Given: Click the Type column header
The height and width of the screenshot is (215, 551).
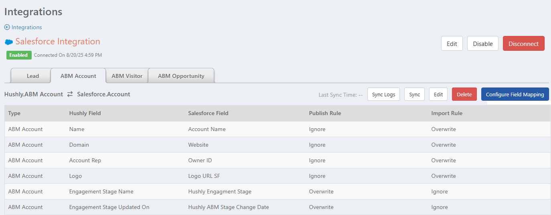Looking at the screenshot, I should click(14, 113).
